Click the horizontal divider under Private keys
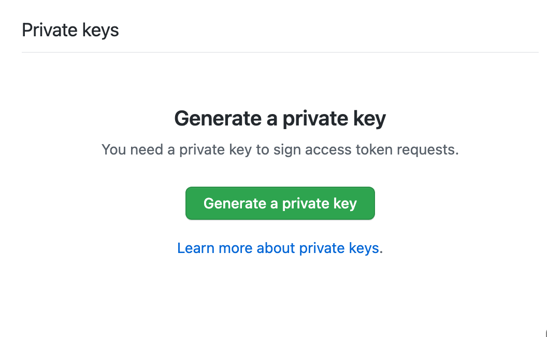 point(280,52)
